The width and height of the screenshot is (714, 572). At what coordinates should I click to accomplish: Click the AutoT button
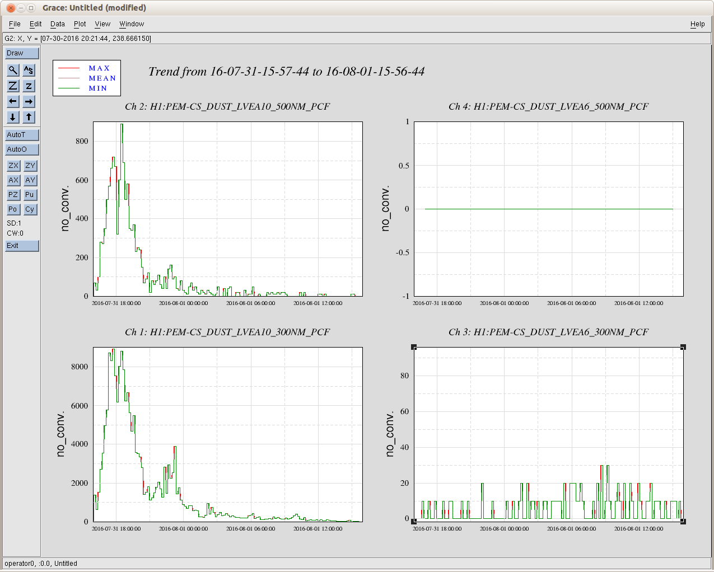(22, 135)
